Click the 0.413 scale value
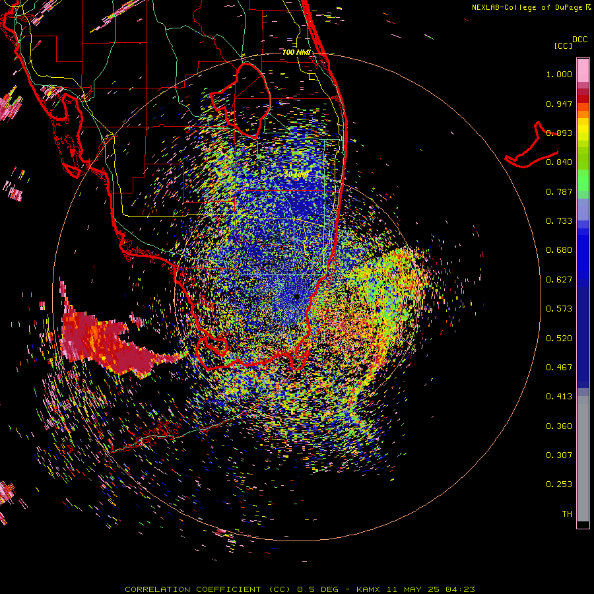Viewport: 594px width, 594px height. [559, 397]
